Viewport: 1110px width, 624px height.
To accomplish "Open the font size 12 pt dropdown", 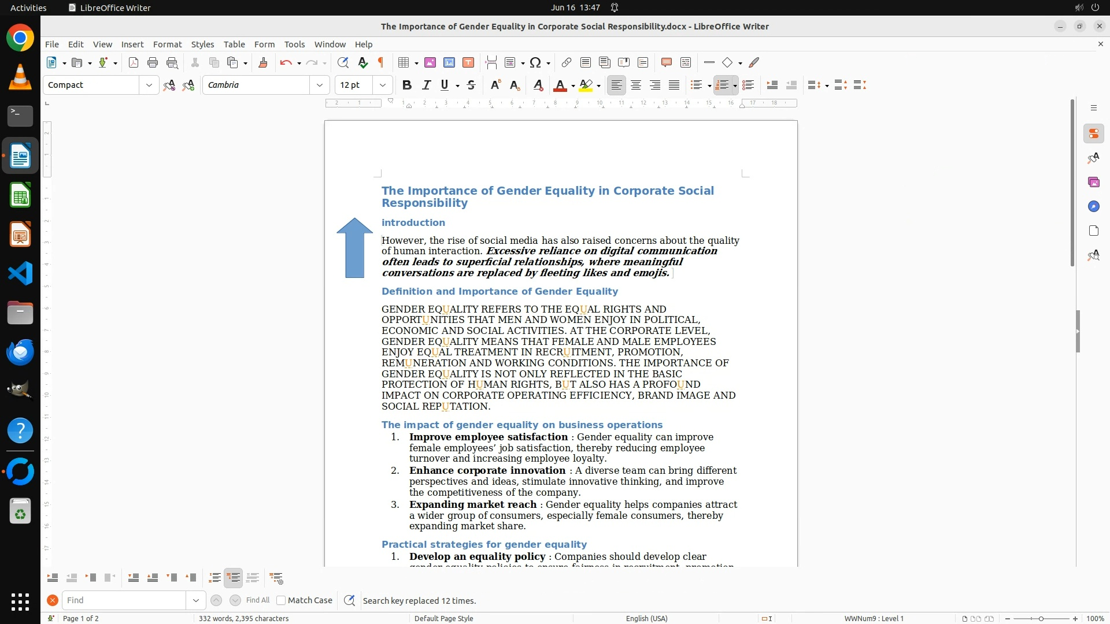I will pos(382,85).
